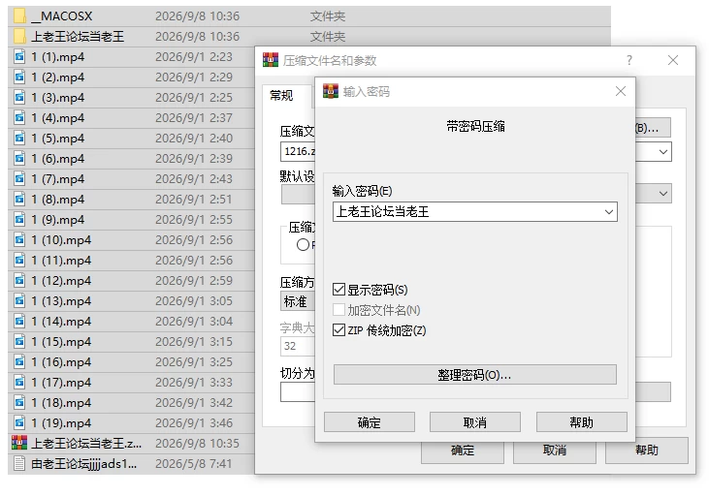Expand the 默认设置 profile dropdown arrow
The image size is (709, 497).
coord(662,194)
